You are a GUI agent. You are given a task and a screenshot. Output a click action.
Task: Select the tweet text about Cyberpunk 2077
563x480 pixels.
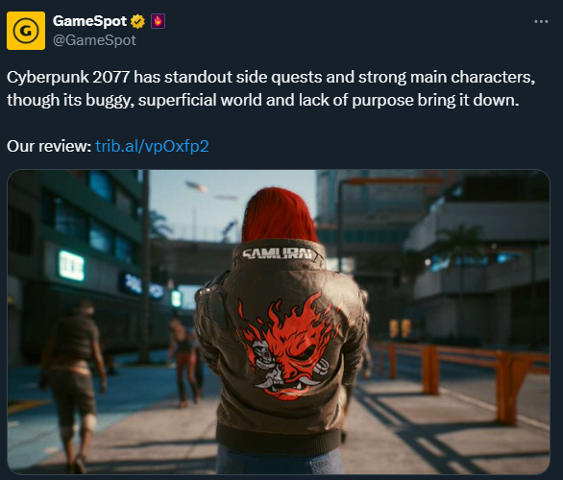point(271,88)
